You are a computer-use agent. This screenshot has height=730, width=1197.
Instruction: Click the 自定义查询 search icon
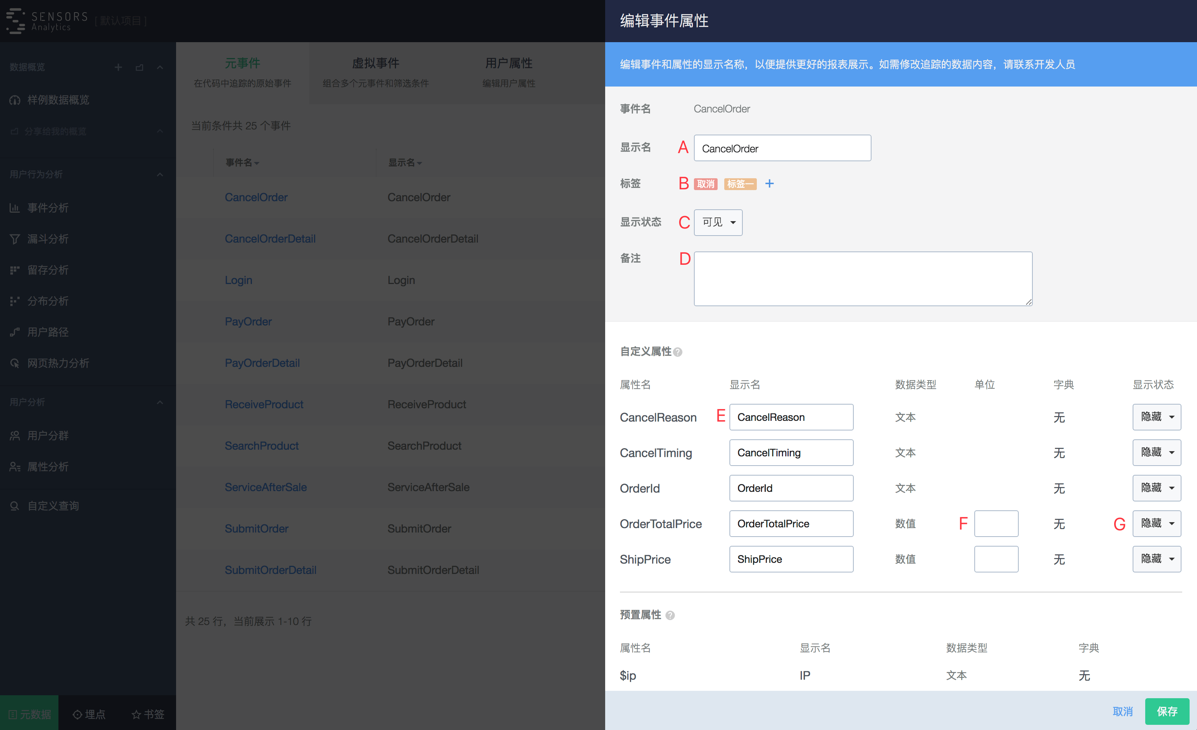click(14, 506)
